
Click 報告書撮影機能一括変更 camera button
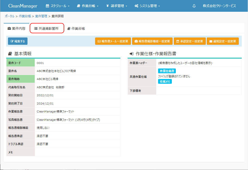tap(152, 41)
